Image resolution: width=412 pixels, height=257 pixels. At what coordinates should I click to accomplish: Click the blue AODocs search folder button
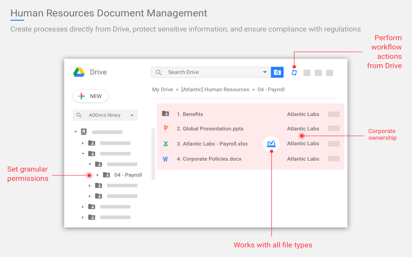pos(277,72)
